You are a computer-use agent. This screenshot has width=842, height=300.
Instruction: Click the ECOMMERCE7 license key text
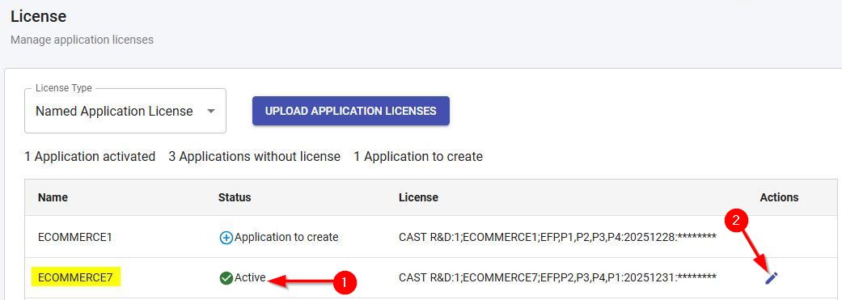point(557,277)
